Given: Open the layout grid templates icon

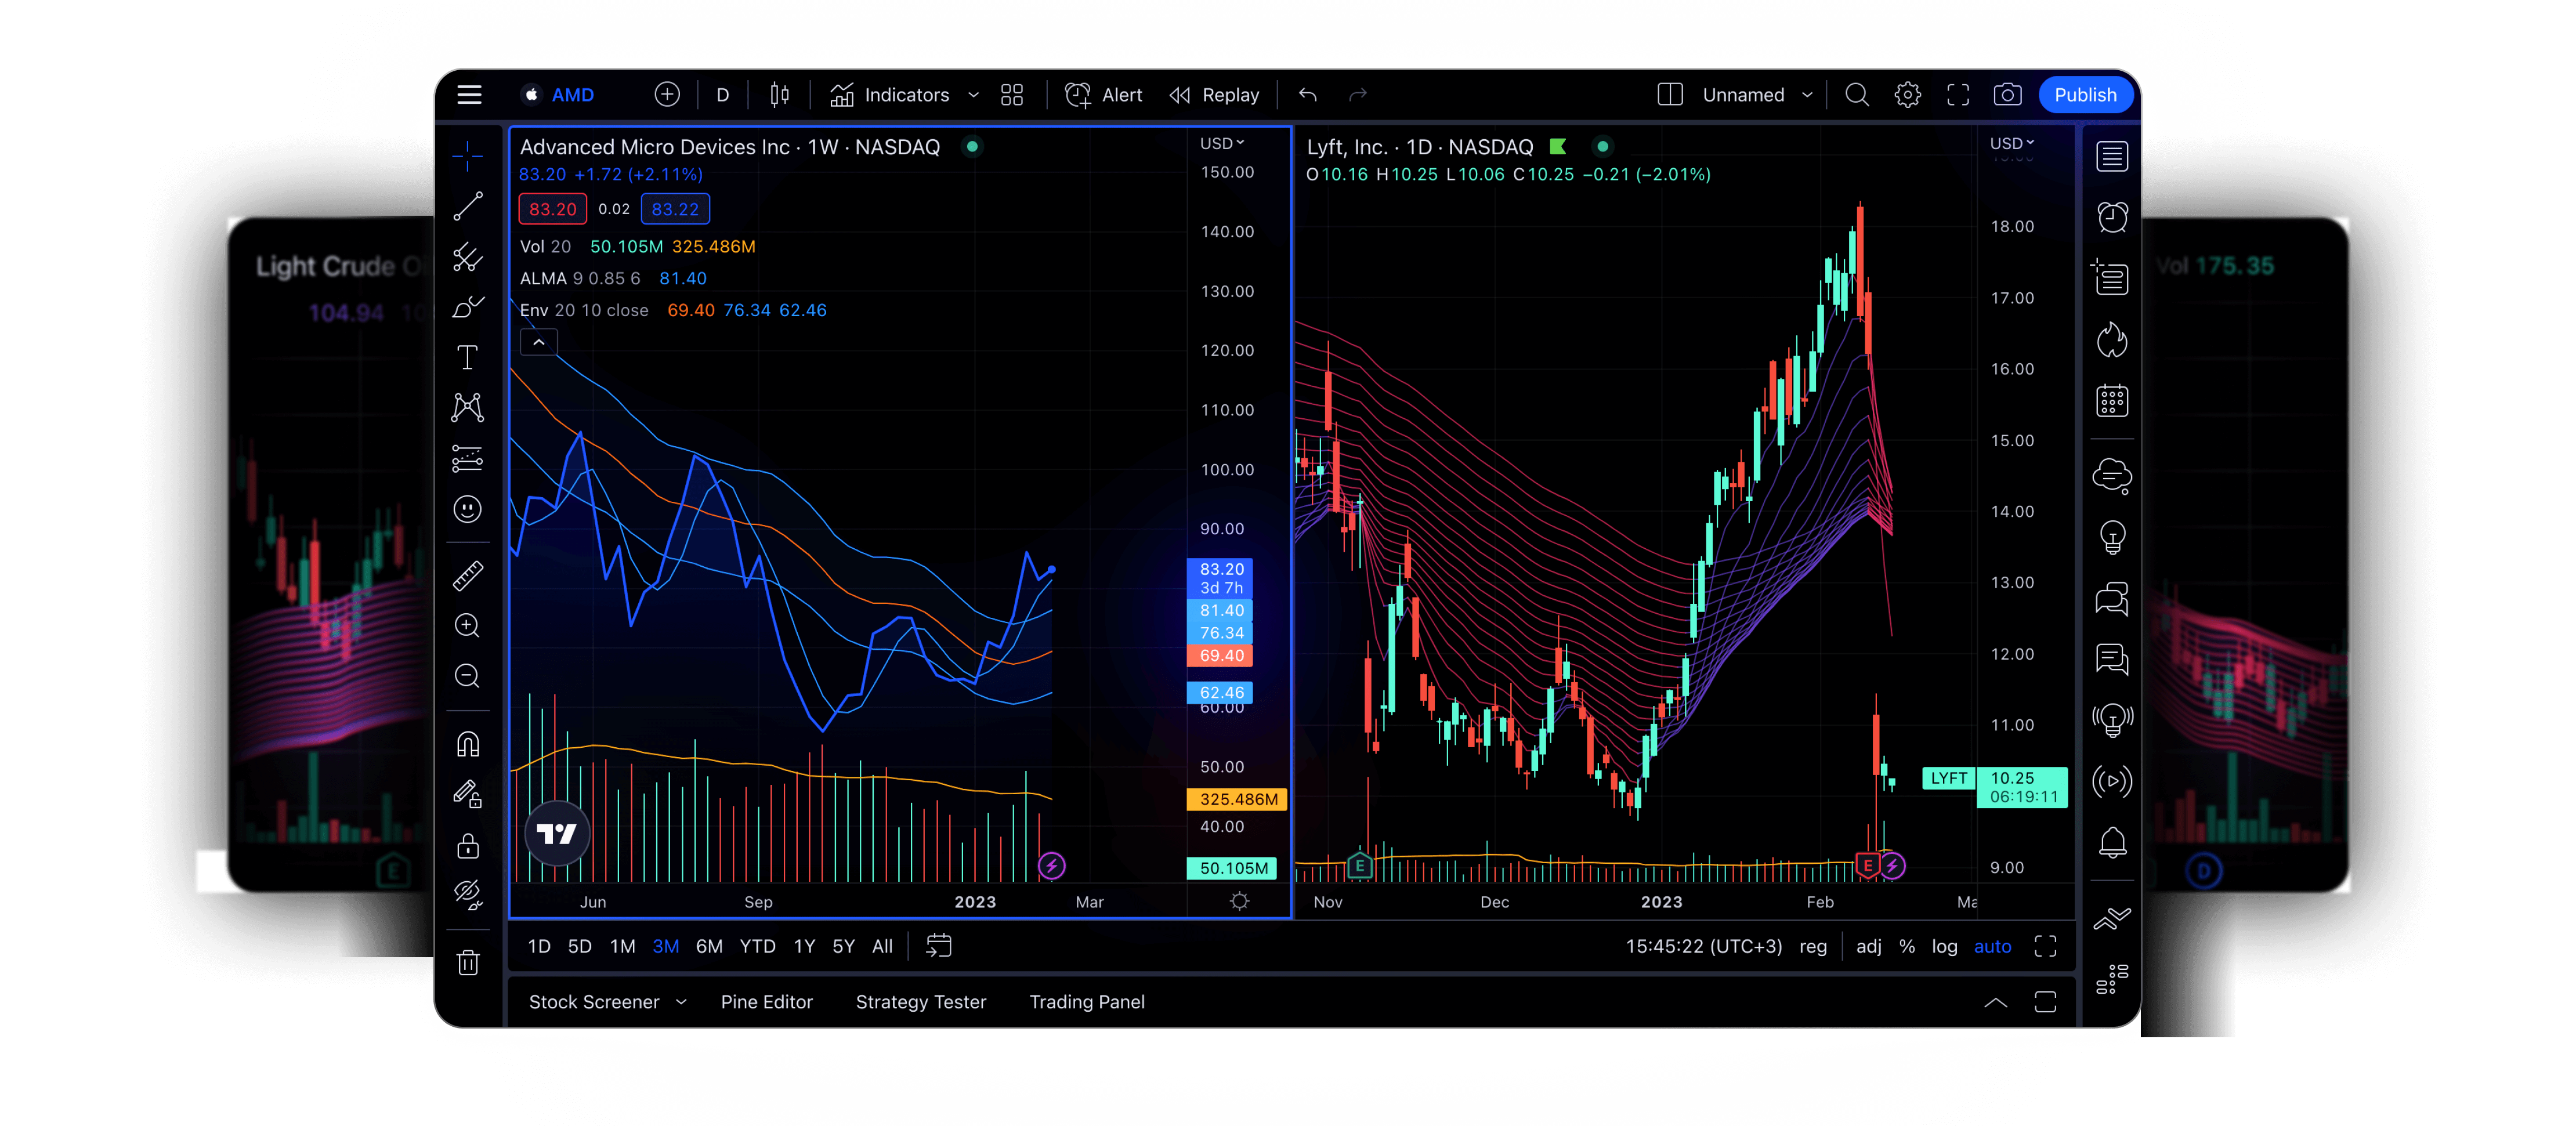Looking at the screenshot, I should click(1012, 95).
